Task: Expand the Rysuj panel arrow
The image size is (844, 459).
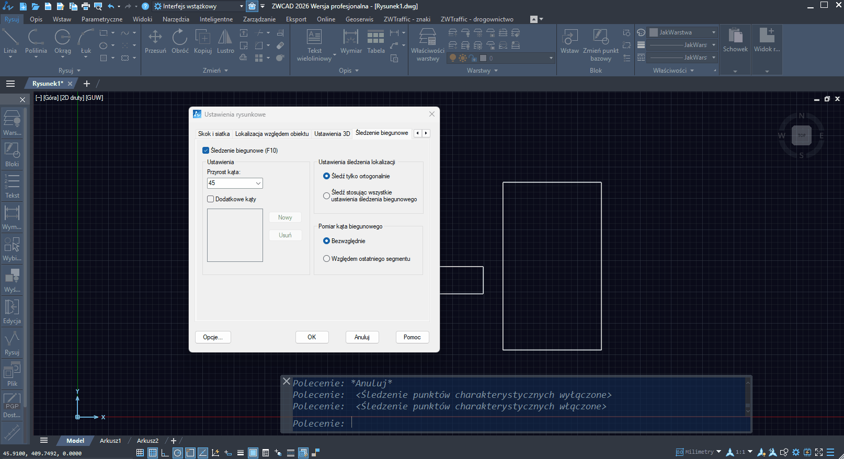Action: 79,71
